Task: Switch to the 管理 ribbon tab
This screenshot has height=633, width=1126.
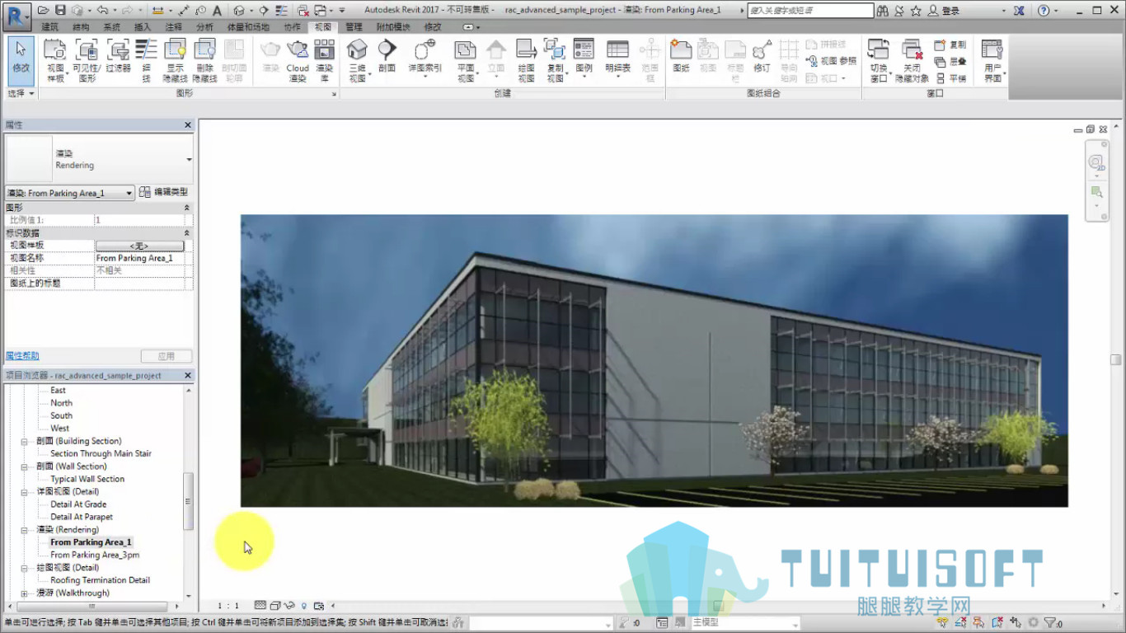Action: click(354, 27)
